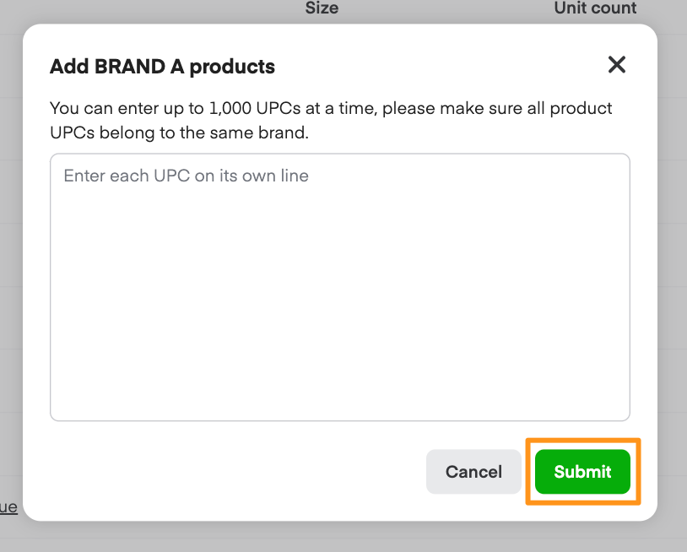Click the orange-highlighted Submit control

[x=582, y=472]
